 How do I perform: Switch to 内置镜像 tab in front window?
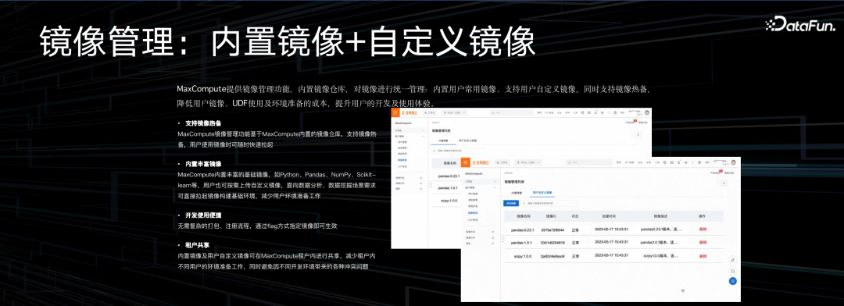pos(517,193)
